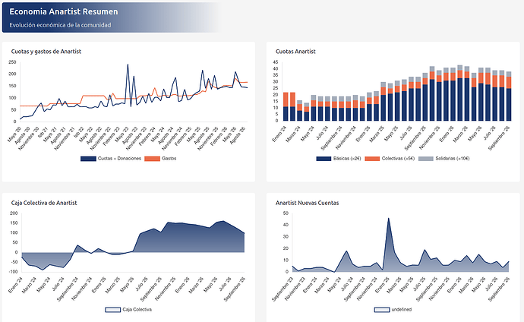Click the '45' y-axis value in Cuotas Anartist
This screenshot has height=322, width=524.
276,62
